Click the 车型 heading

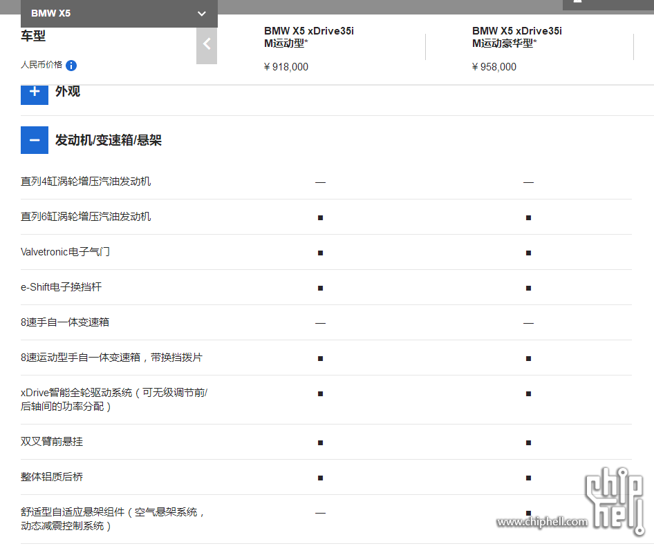pyautogui.click(x=33, y=36)
